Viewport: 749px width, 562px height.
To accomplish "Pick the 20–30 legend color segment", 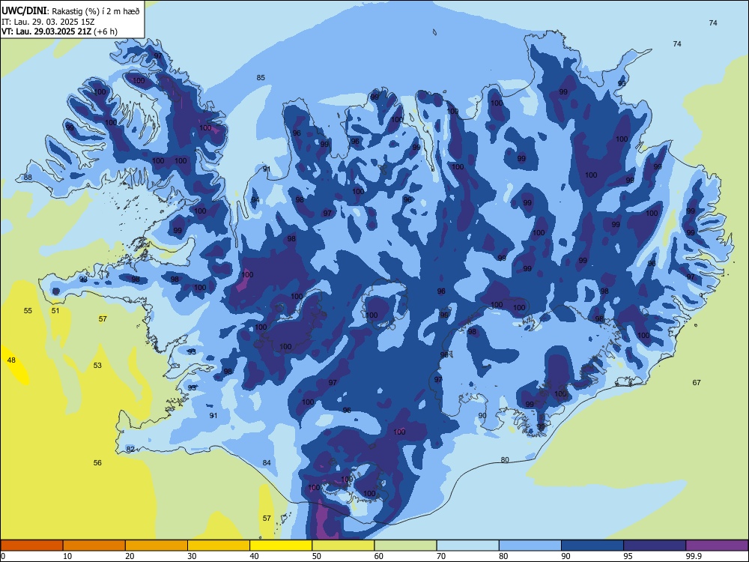I will (x=157, y=546).
